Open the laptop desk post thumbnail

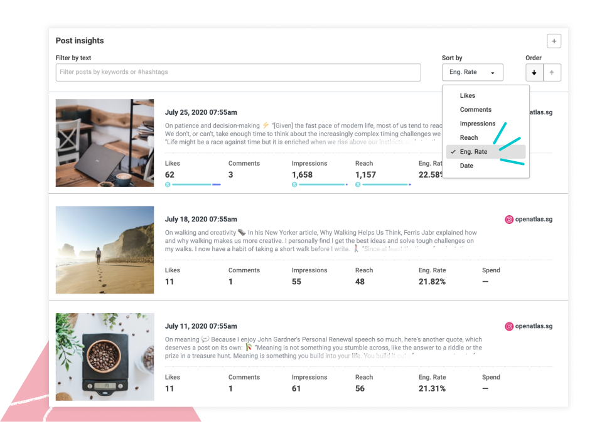click(105, 143)
